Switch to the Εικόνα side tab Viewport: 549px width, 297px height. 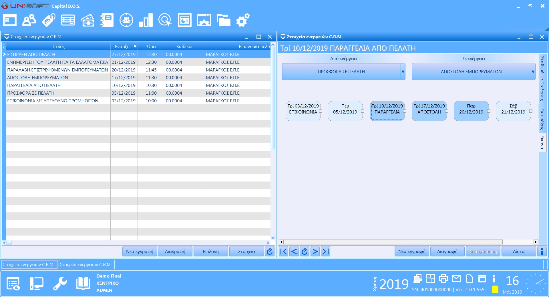[542, 142]
